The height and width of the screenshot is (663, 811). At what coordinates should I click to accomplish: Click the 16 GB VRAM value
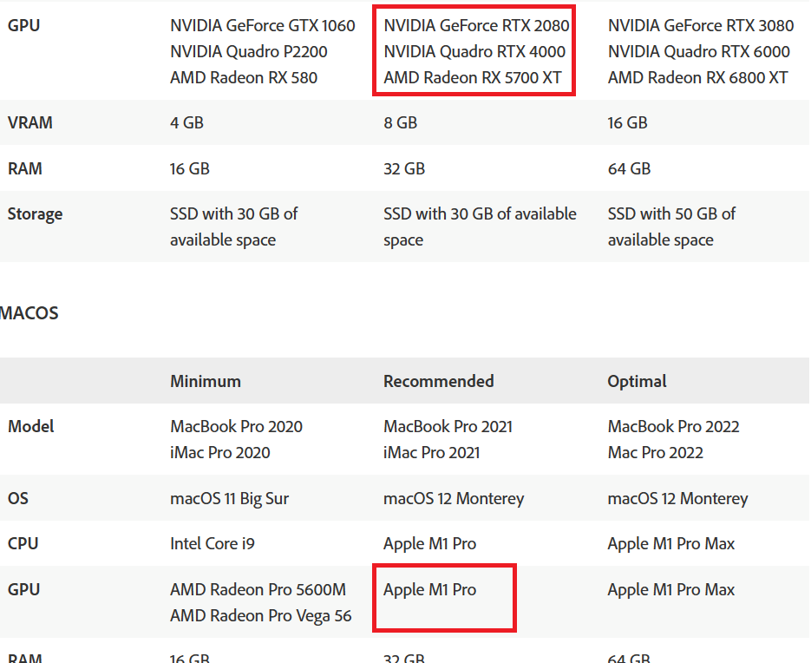pos(627,122)
